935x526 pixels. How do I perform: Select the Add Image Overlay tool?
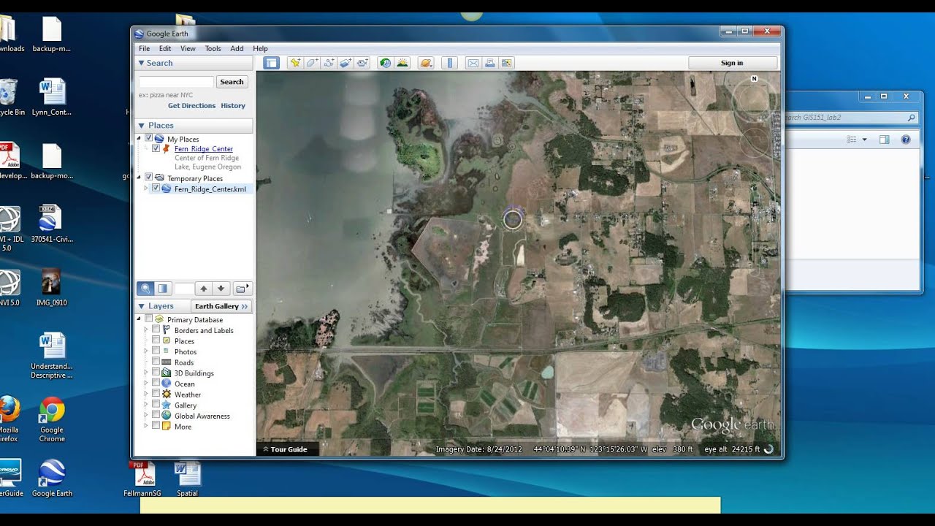point(346,63)
